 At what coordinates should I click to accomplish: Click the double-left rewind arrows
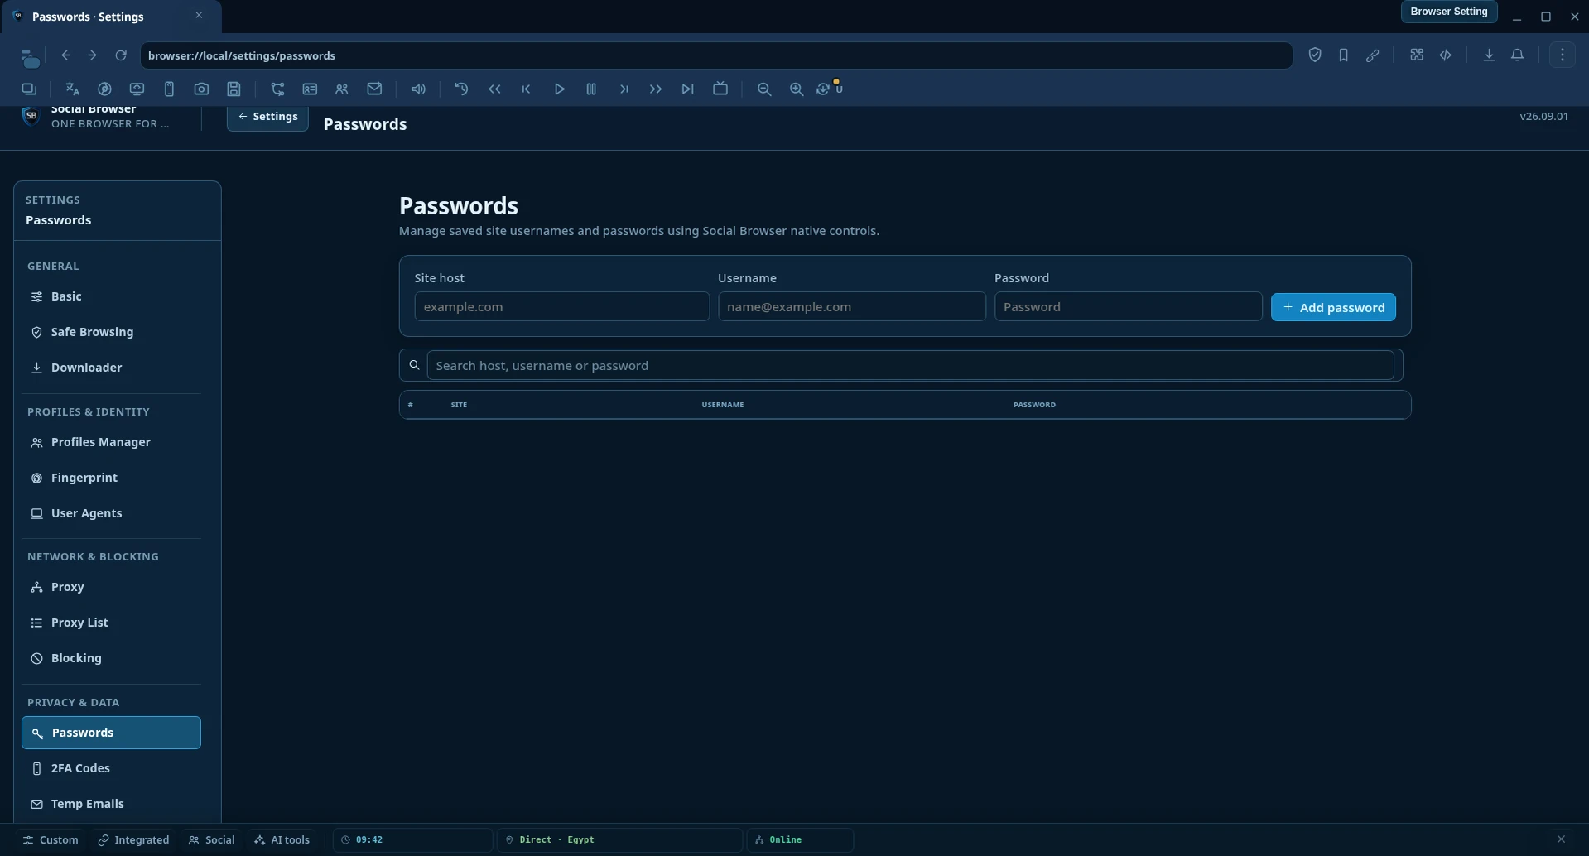(494, 89)
